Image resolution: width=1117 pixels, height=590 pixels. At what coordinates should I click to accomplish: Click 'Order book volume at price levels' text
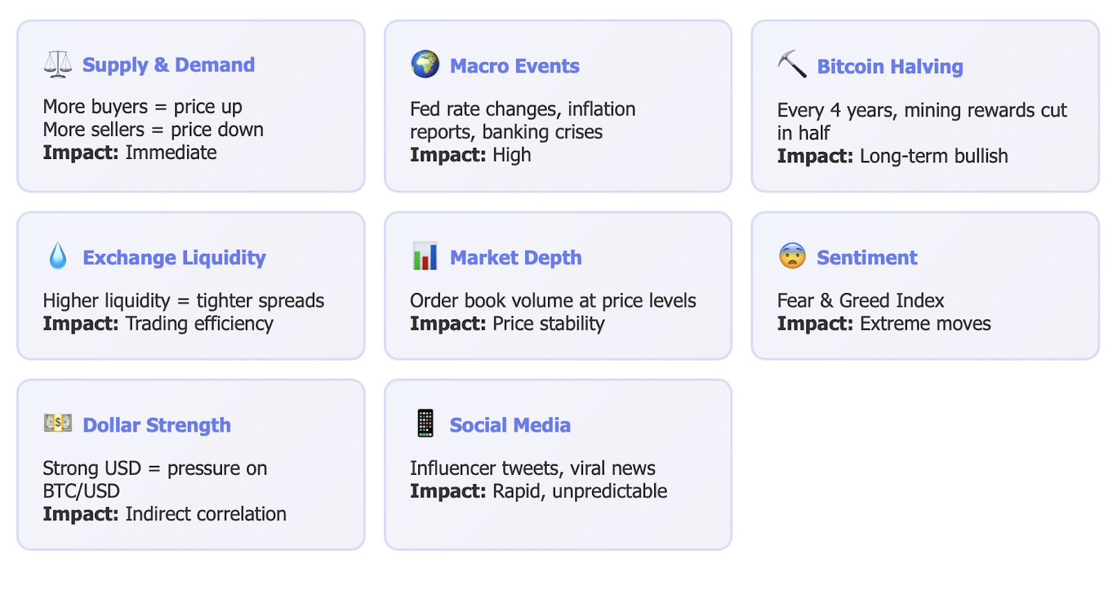click(552, 301)
